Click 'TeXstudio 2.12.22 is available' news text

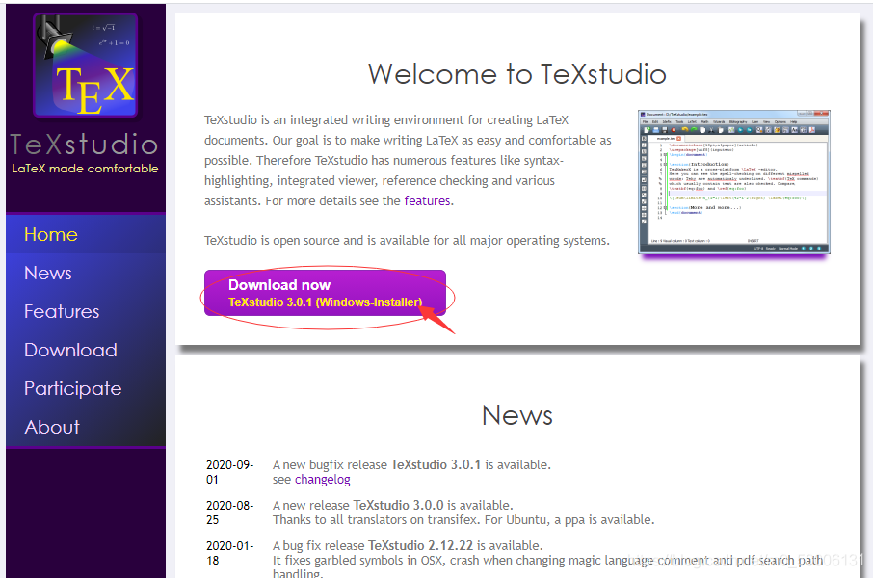pyautogui.click(x=408, y=545)
